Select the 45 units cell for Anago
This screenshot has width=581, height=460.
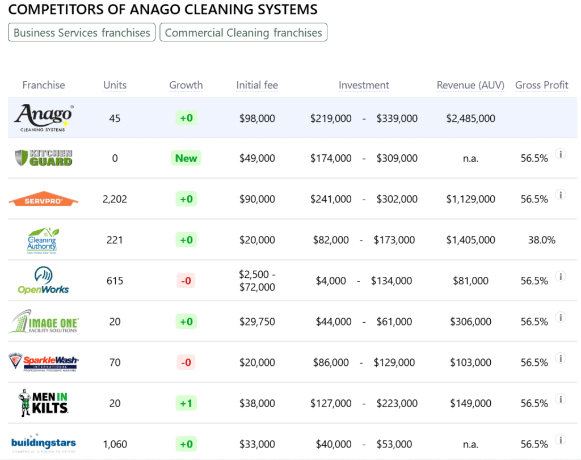(115, 119)
